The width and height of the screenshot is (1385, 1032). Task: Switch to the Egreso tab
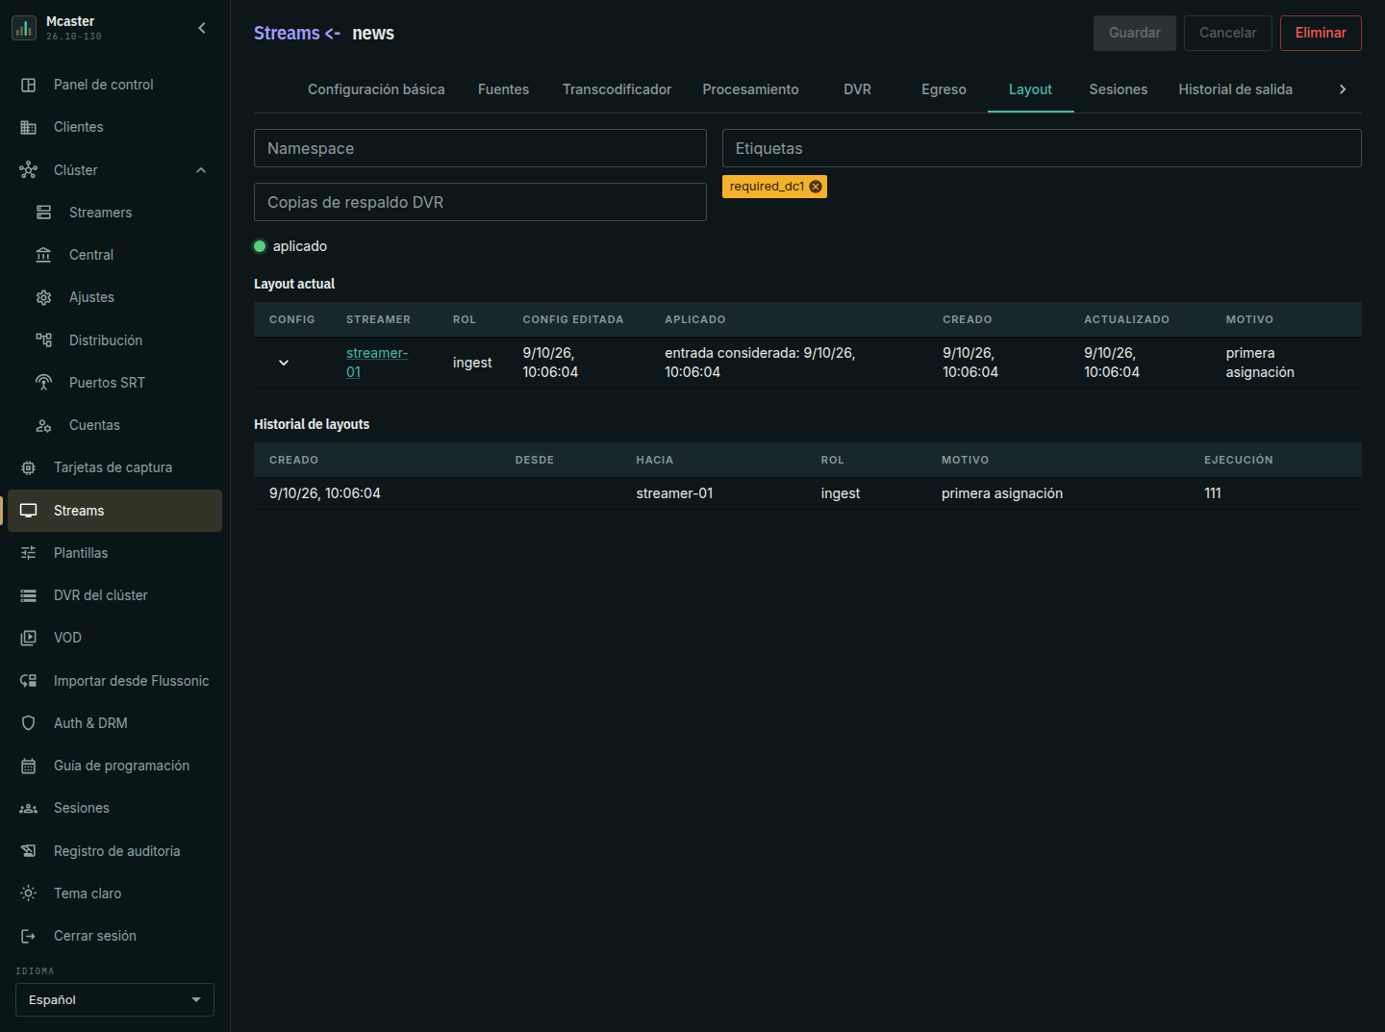point(944,89)
